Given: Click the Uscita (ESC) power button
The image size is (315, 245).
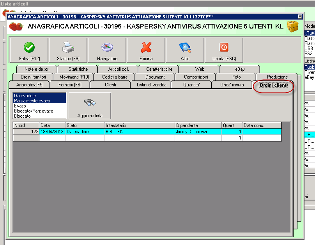Looking at the screenshot, I should (x=224, y=50).
